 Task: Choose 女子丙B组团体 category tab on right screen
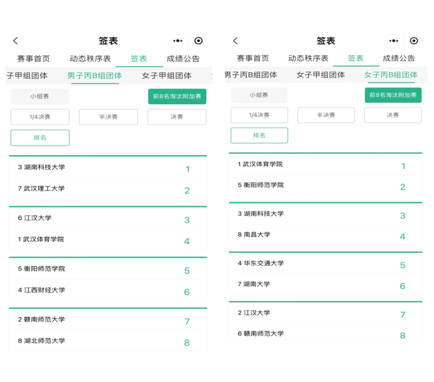[390, 75]
